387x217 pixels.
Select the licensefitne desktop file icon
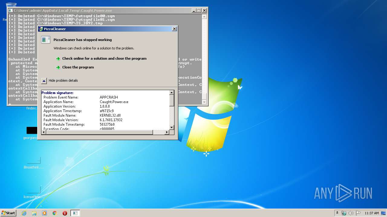(33, 192)
